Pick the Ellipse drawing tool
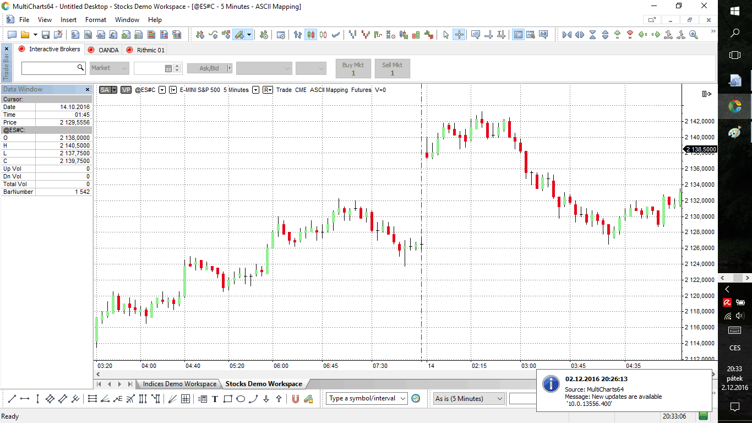 pyautogui.click(x=241, y=399)
